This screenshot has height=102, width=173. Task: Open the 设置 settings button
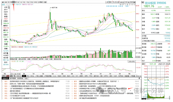point(45,2)
